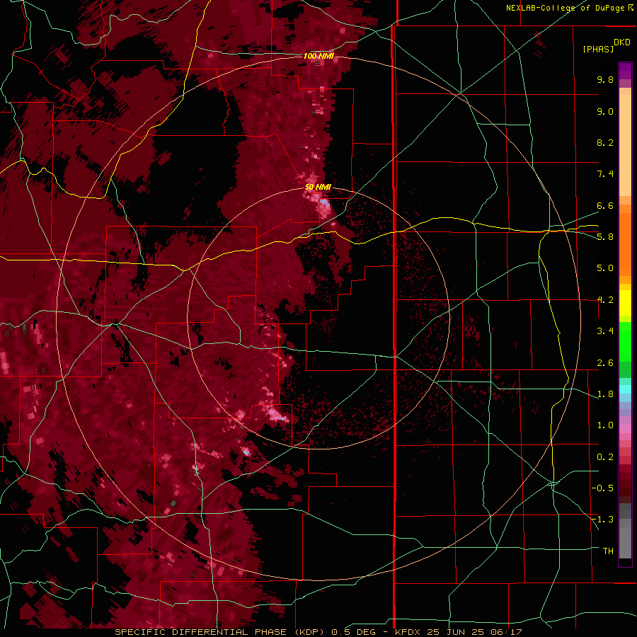Pick the cyan segment of the color bar

625,389
